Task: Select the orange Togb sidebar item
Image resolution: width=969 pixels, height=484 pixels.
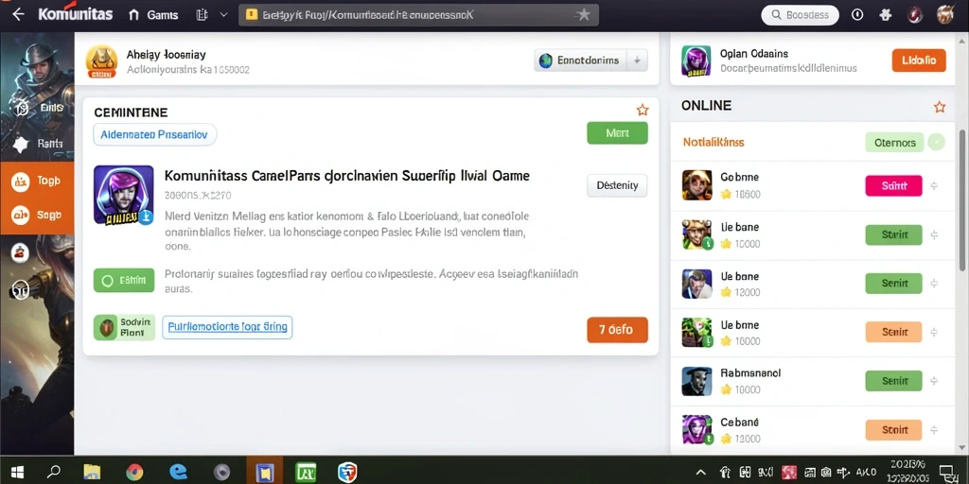Action: point(37,181)
